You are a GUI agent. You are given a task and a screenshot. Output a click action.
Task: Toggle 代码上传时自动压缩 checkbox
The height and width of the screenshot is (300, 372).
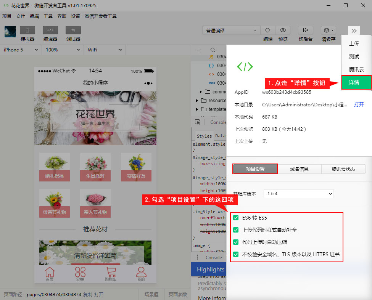(x=236, y=242)
